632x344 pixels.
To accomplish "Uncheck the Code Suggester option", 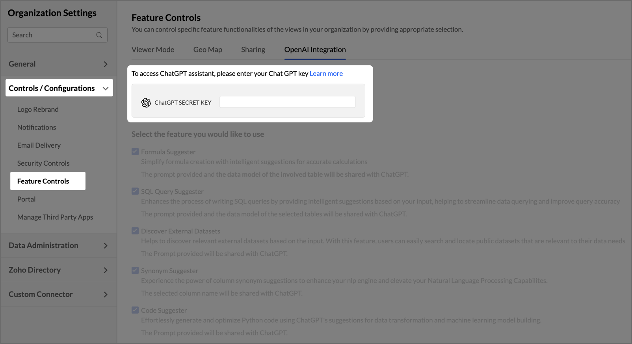I will click(135, 310).
